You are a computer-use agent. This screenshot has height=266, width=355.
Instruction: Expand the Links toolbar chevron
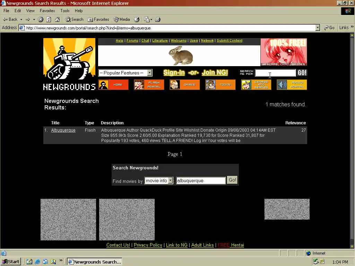(352, 27)
